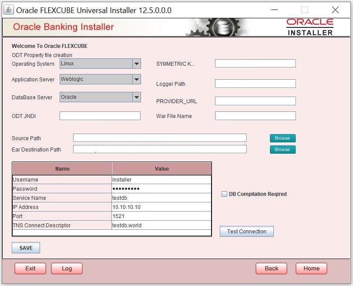
Task: Focus the Source Path text field
Action: pos(160,138)
